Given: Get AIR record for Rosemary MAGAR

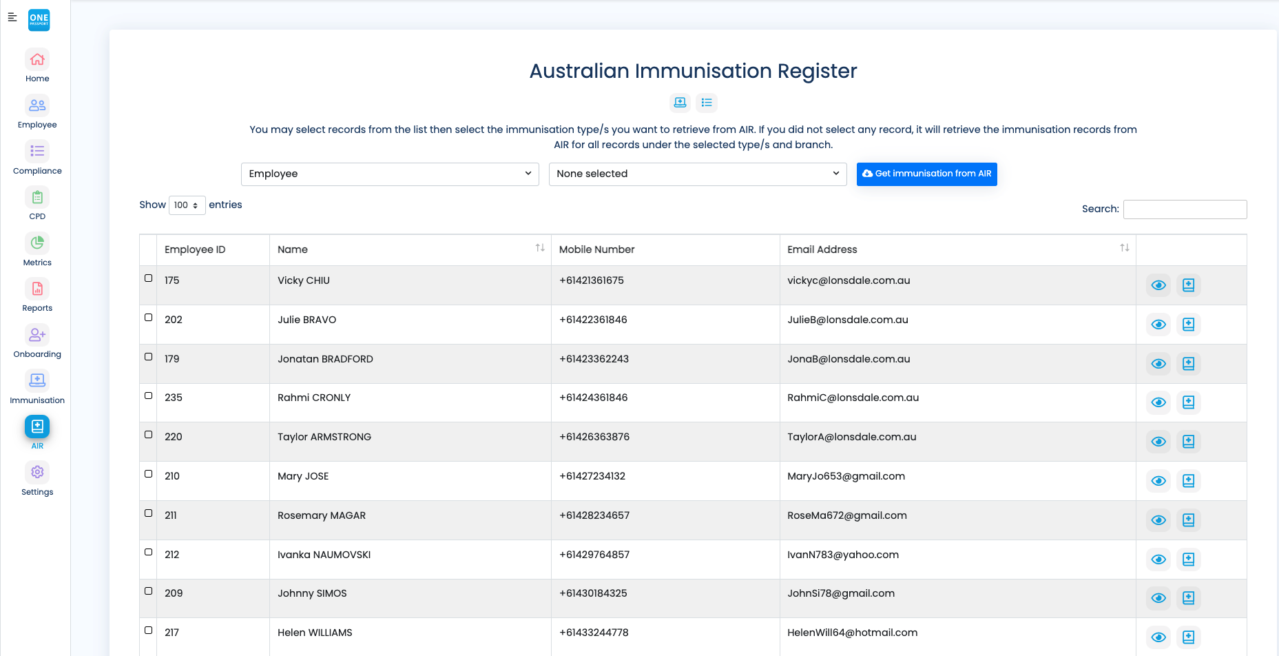Looking at the screenshot, I should click(1188, 520).
